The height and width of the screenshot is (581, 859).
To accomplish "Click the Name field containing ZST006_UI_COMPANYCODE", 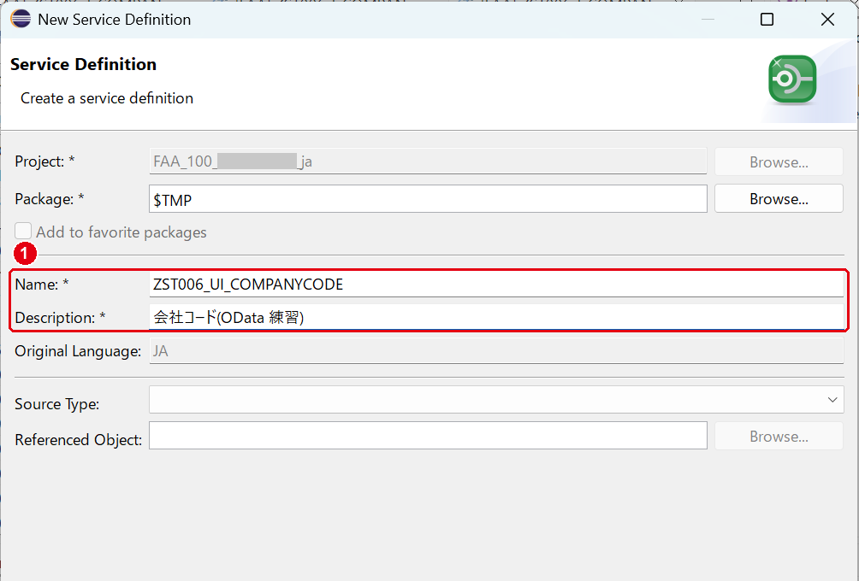I will point(496,285).
